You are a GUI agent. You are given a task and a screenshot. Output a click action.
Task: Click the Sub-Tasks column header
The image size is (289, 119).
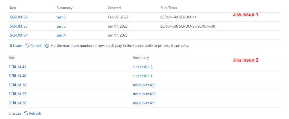[169, 8]
